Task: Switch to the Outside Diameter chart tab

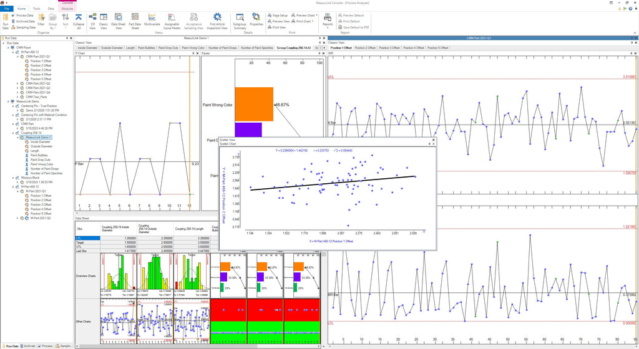Action: pos(110,47)
